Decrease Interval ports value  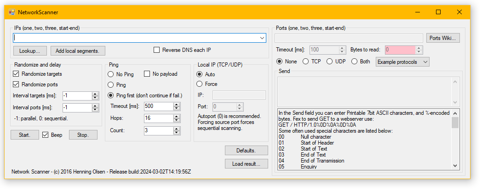pos(96,110)
